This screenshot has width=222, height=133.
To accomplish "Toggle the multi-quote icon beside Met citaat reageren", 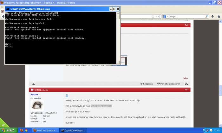I will (186, 84).
